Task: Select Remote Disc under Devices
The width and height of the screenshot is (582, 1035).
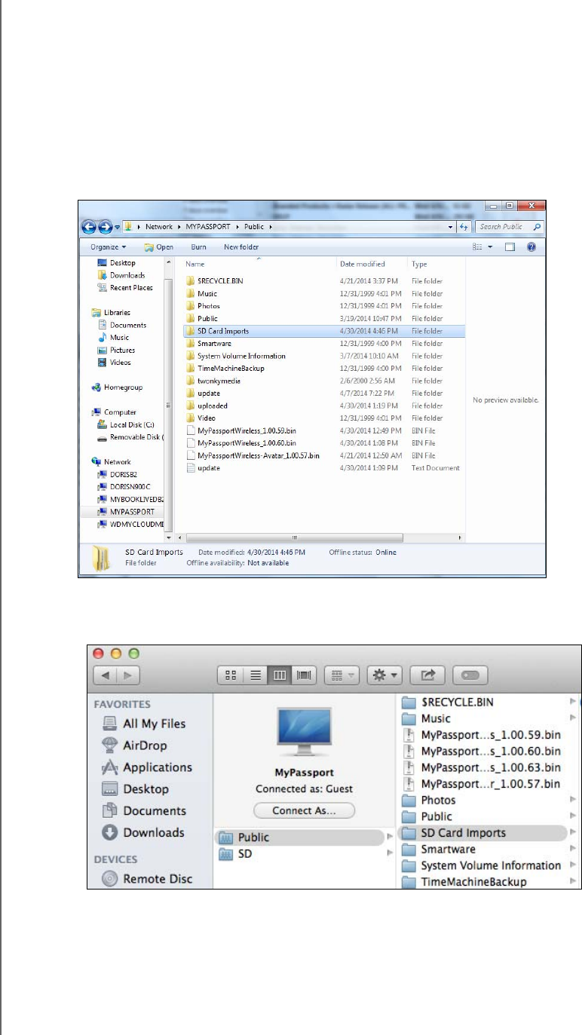Action: tap(146, 878)
